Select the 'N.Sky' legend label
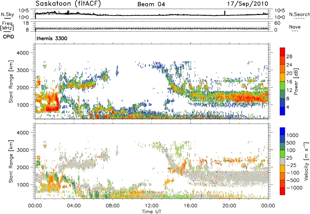 point(7,14)
